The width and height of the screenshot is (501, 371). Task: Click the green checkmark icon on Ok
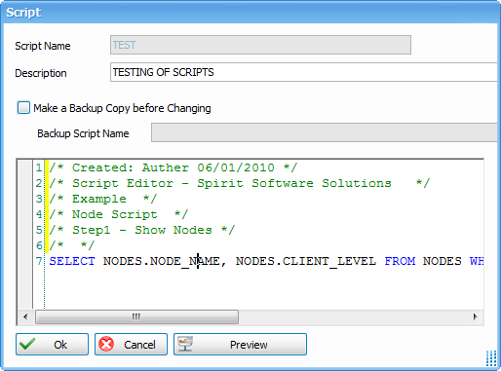click(27, 344)
